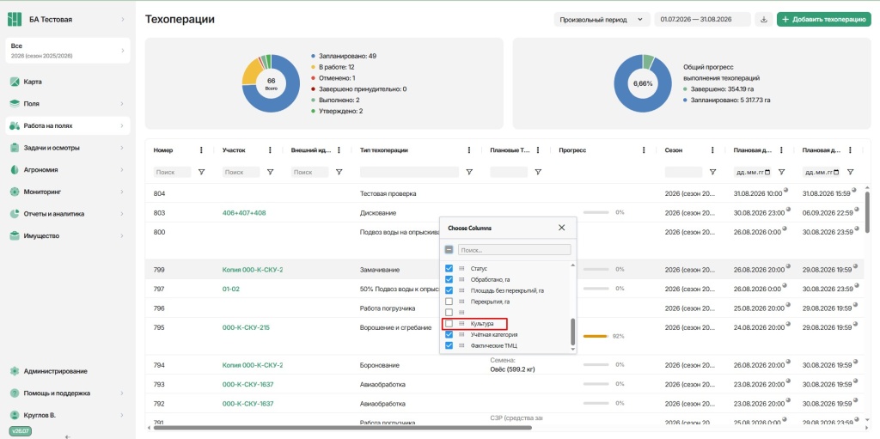880x439 pixels.
Task: Uncheck the Статус column checkbox
Action: coord(449,268)
